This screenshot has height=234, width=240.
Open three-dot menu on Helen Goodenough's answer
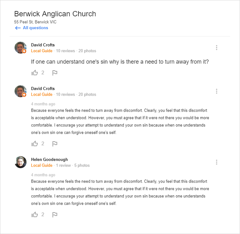point(217,162)
